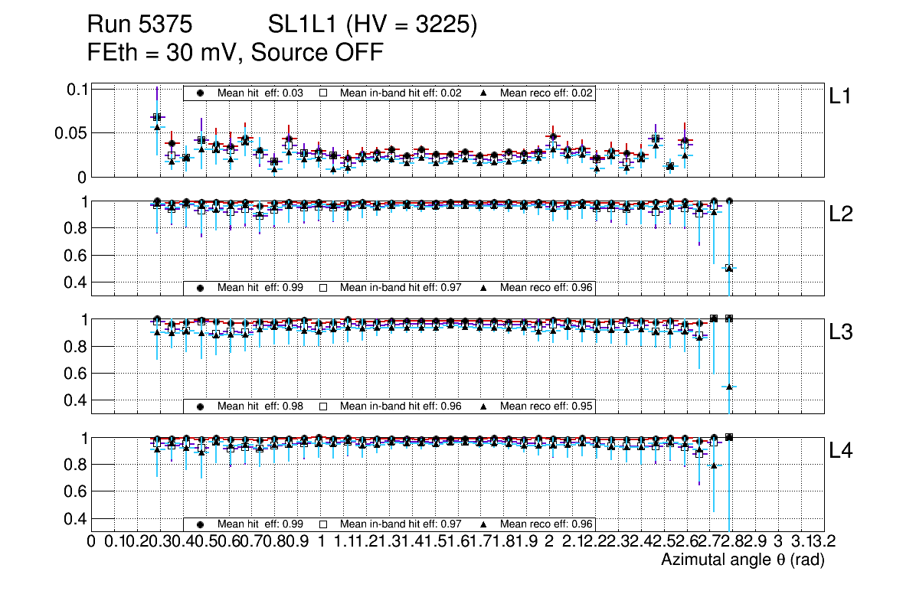This screenshot has height=591, width=916.
Task: Click the L1 panel label
Action: (840, 96)
